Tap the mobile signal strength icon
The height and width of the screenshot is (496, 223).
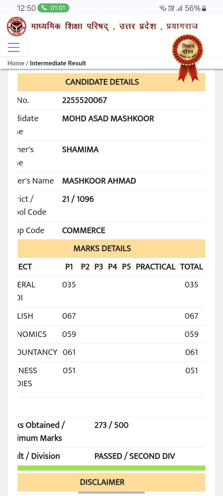click(x=179, y=8)
